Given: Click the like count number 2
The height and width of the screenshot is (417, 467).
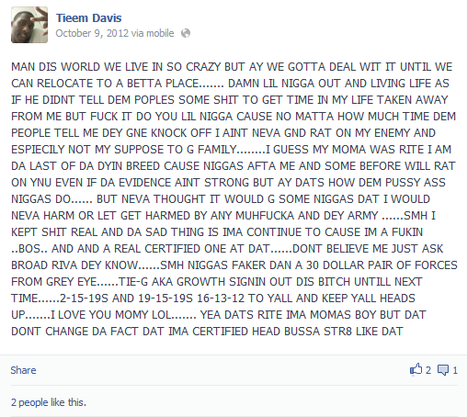Looking at the screenshot, I should coord(428,370).
